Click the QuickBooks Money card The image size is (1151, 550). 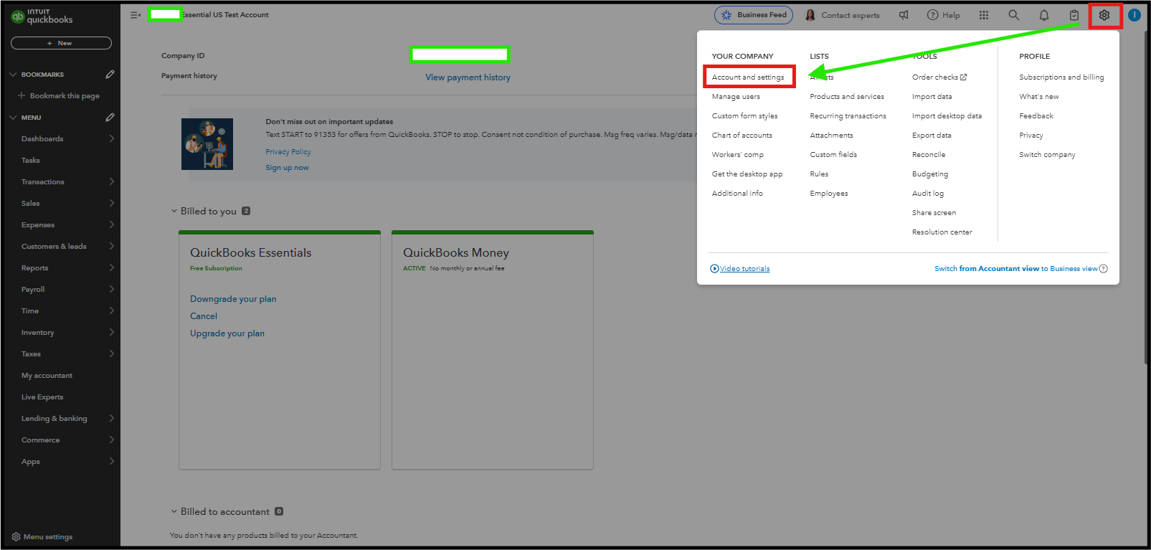pyautogui.click(x=493, y=350)
